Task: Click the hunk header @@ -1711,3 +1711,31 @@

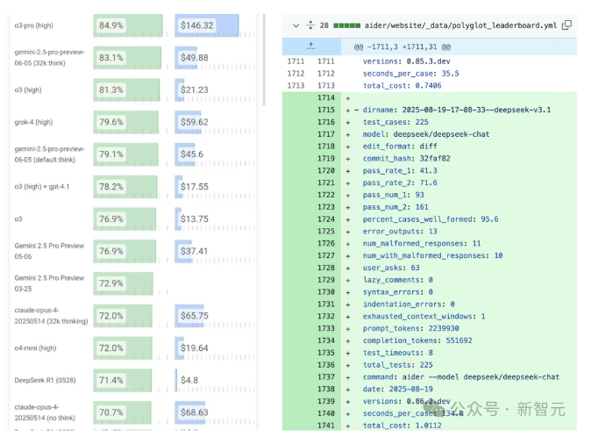Action: click(x=402, y=47)
